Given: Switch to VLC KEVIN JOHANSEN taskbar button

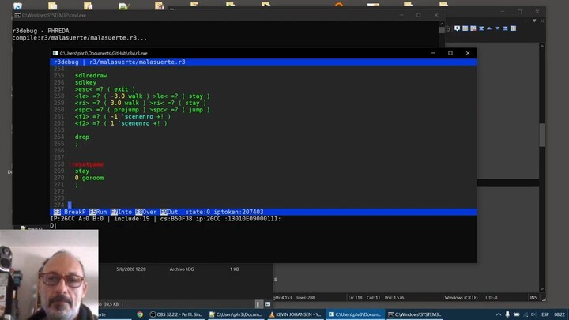Looking at the screenshot, I should pos(295,314).
